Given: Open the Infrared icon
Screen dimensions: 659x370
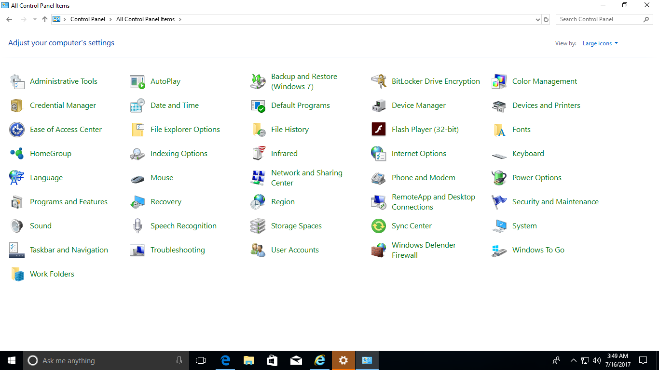Looking at the screenshot, I should tap(258, 154).
